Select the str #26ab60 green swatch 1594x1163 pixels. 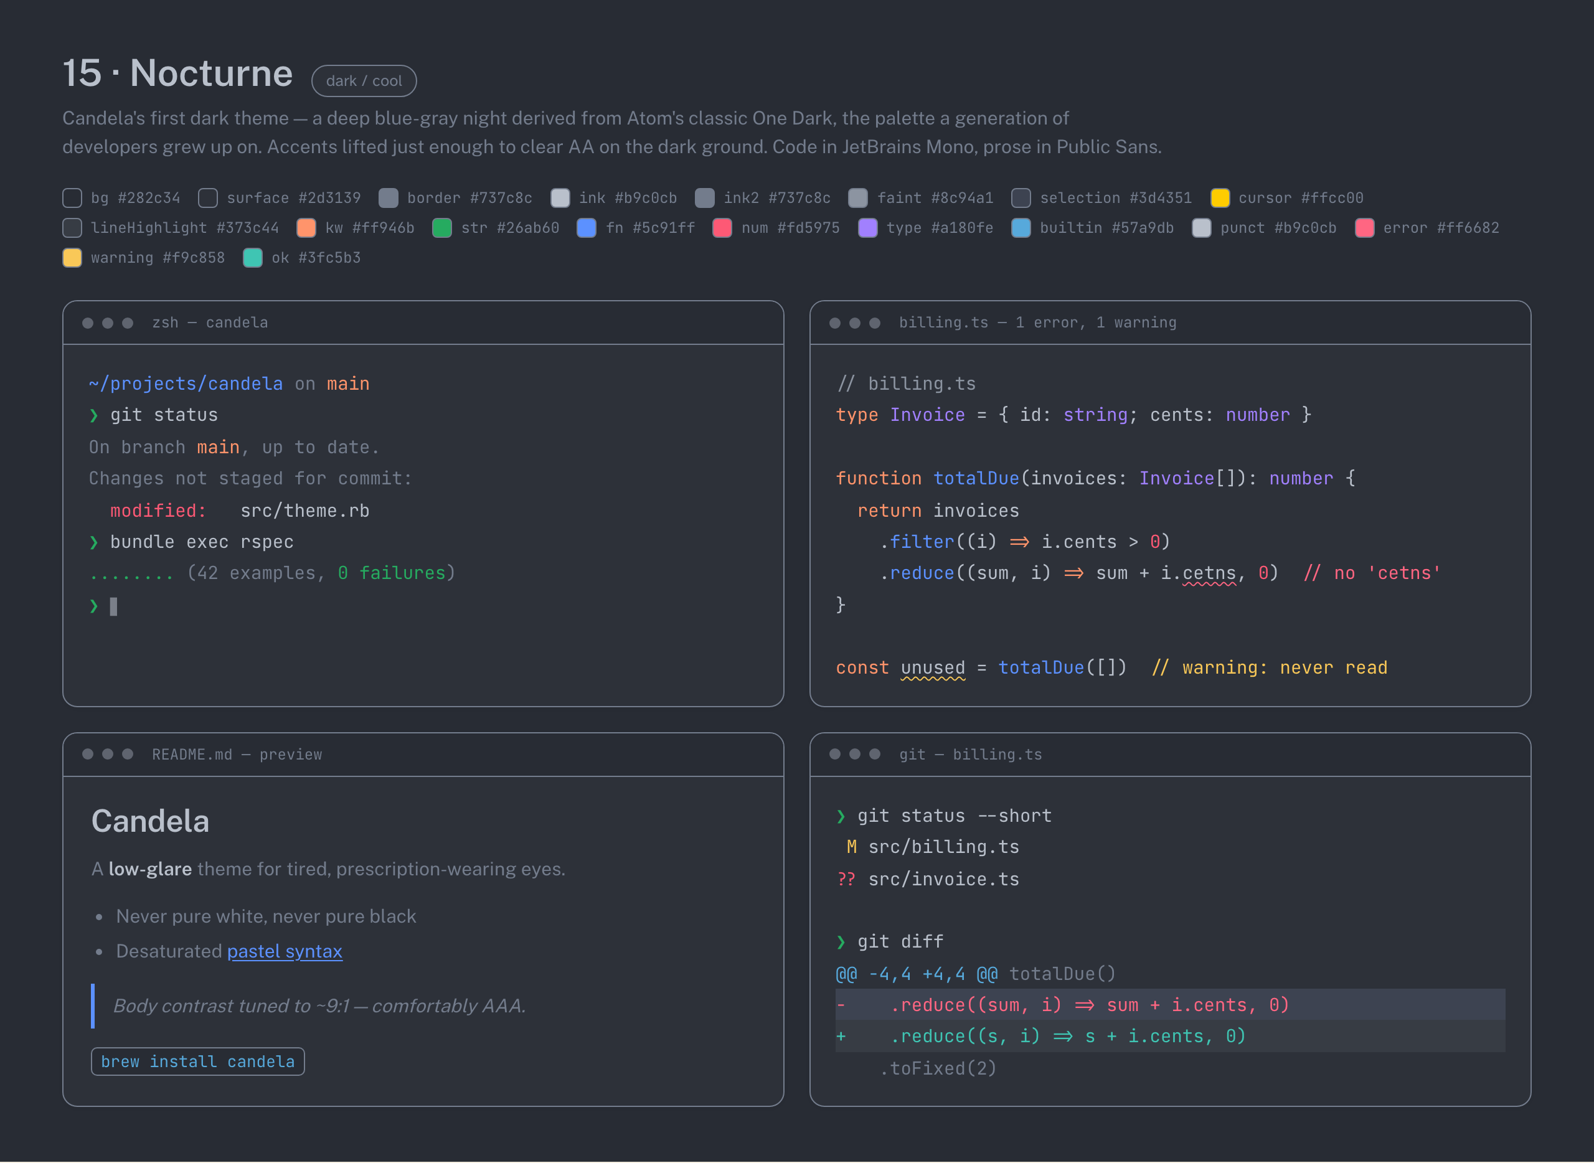(442, 228)
